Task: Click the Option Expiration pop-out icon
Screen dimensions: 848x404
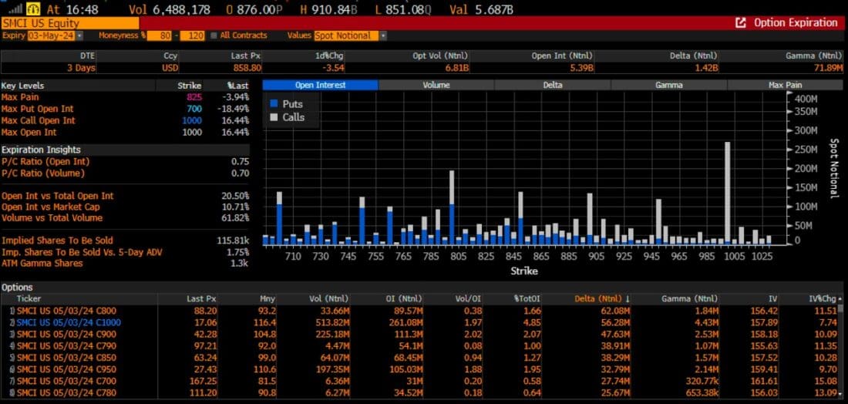Action: [x=741, y=22]
